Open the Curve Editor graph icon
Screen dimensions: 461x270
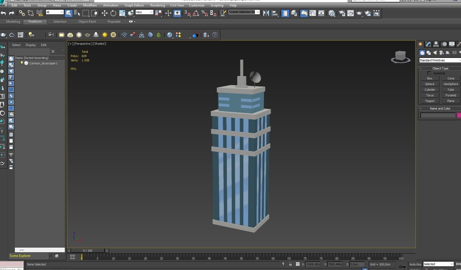pos(313,13)
